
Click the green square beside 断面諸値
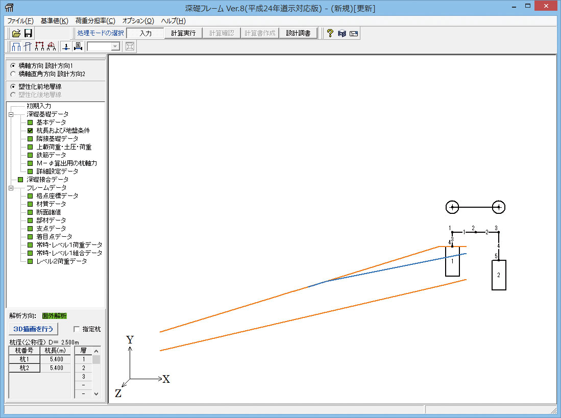pyautogui.click(x=30, y=212)
